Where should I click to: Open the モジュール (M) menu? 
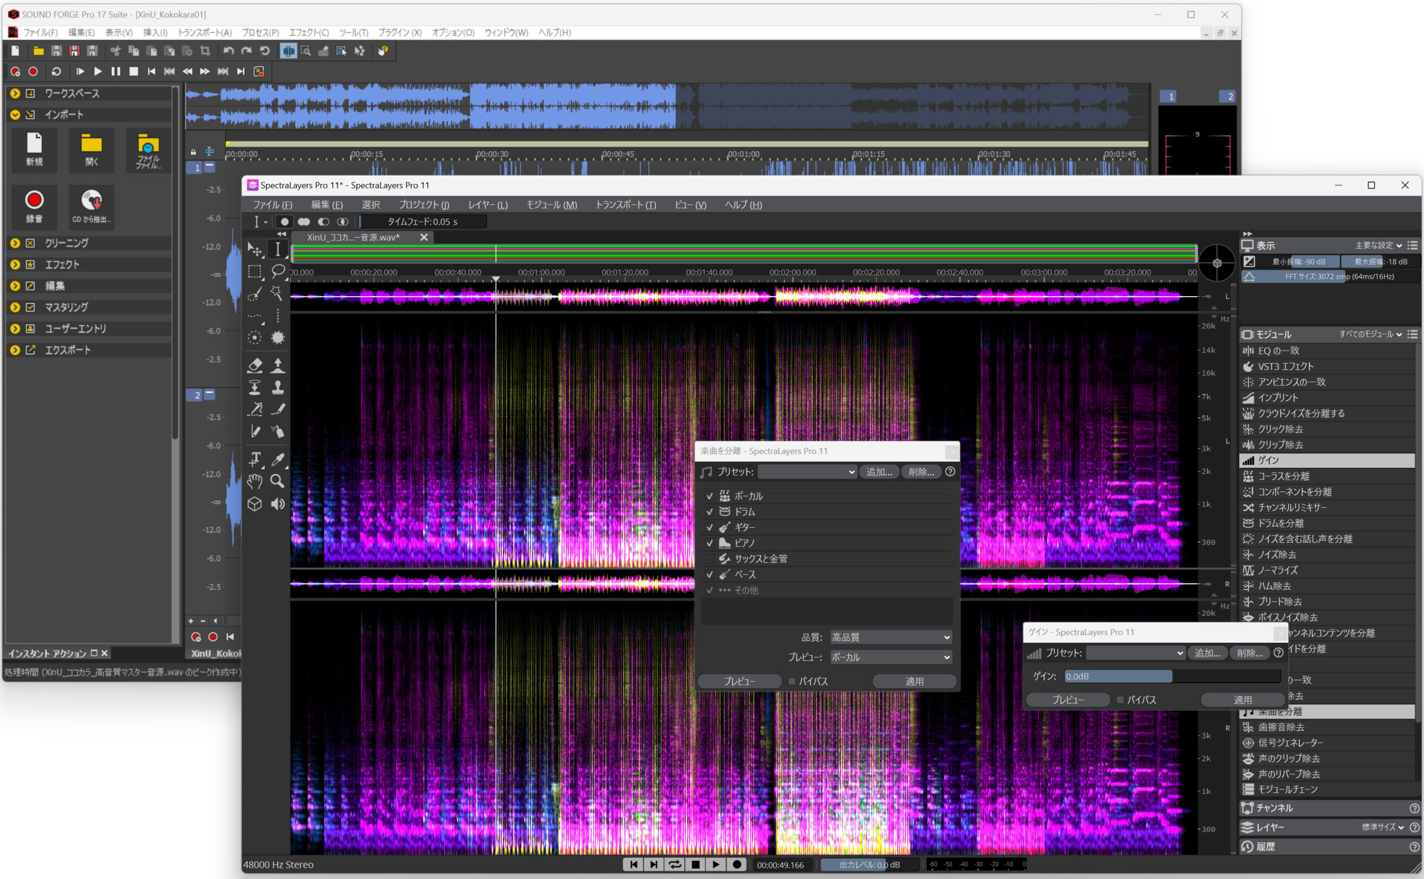[x=551, y=204]
